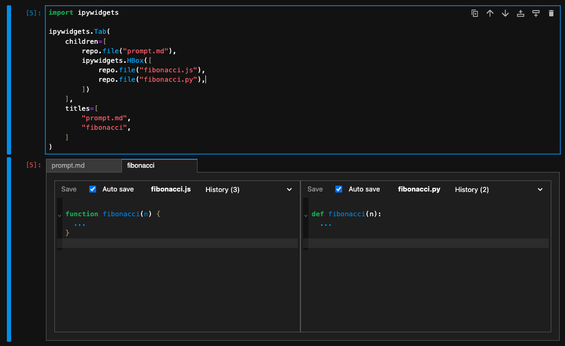Select the fibonacci tab
Viewport: 565px width, 346px height.
coord(159,166)
